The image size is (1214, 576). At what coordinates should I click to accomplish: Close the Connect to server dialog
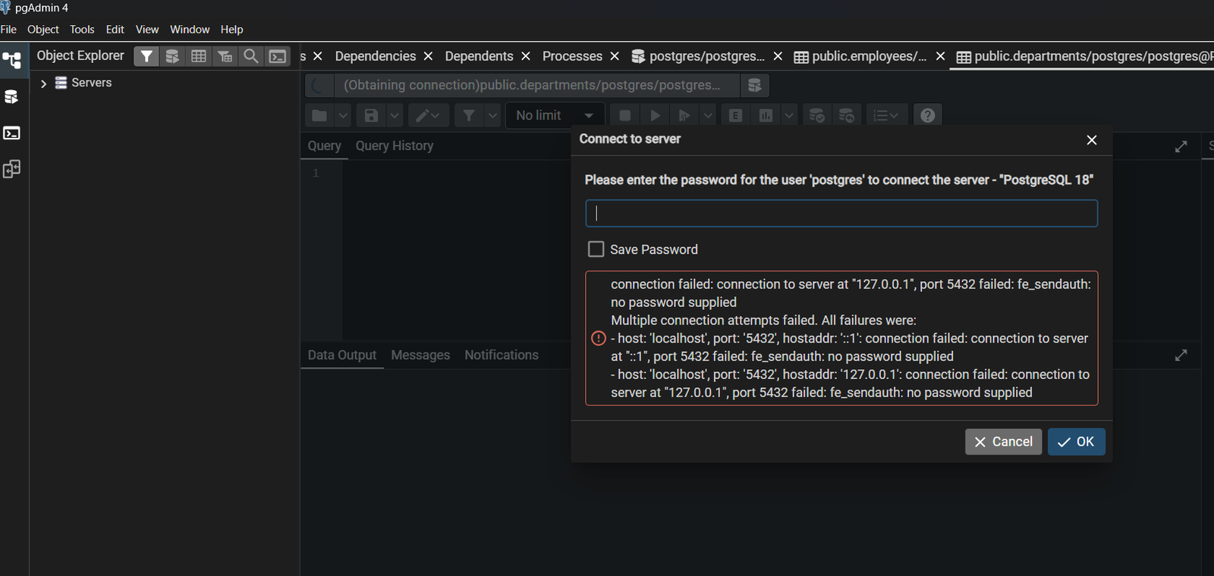(x=1092, y=140)
